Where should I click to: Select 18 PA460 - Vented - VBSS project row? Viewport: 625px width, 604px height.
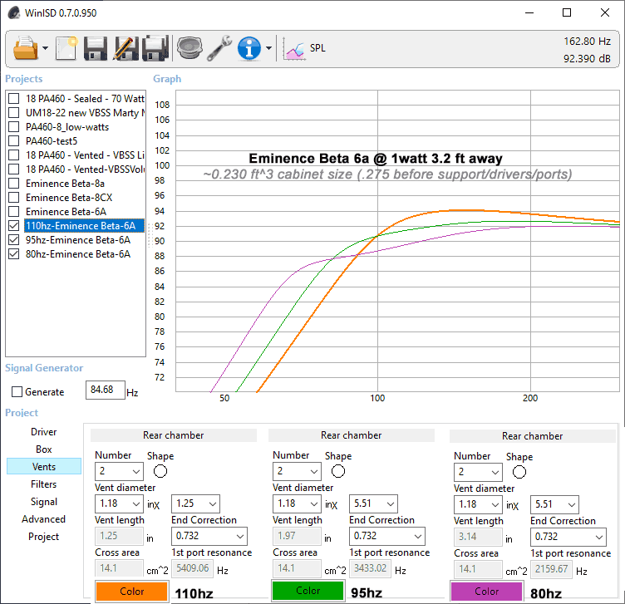coord(85,155)
